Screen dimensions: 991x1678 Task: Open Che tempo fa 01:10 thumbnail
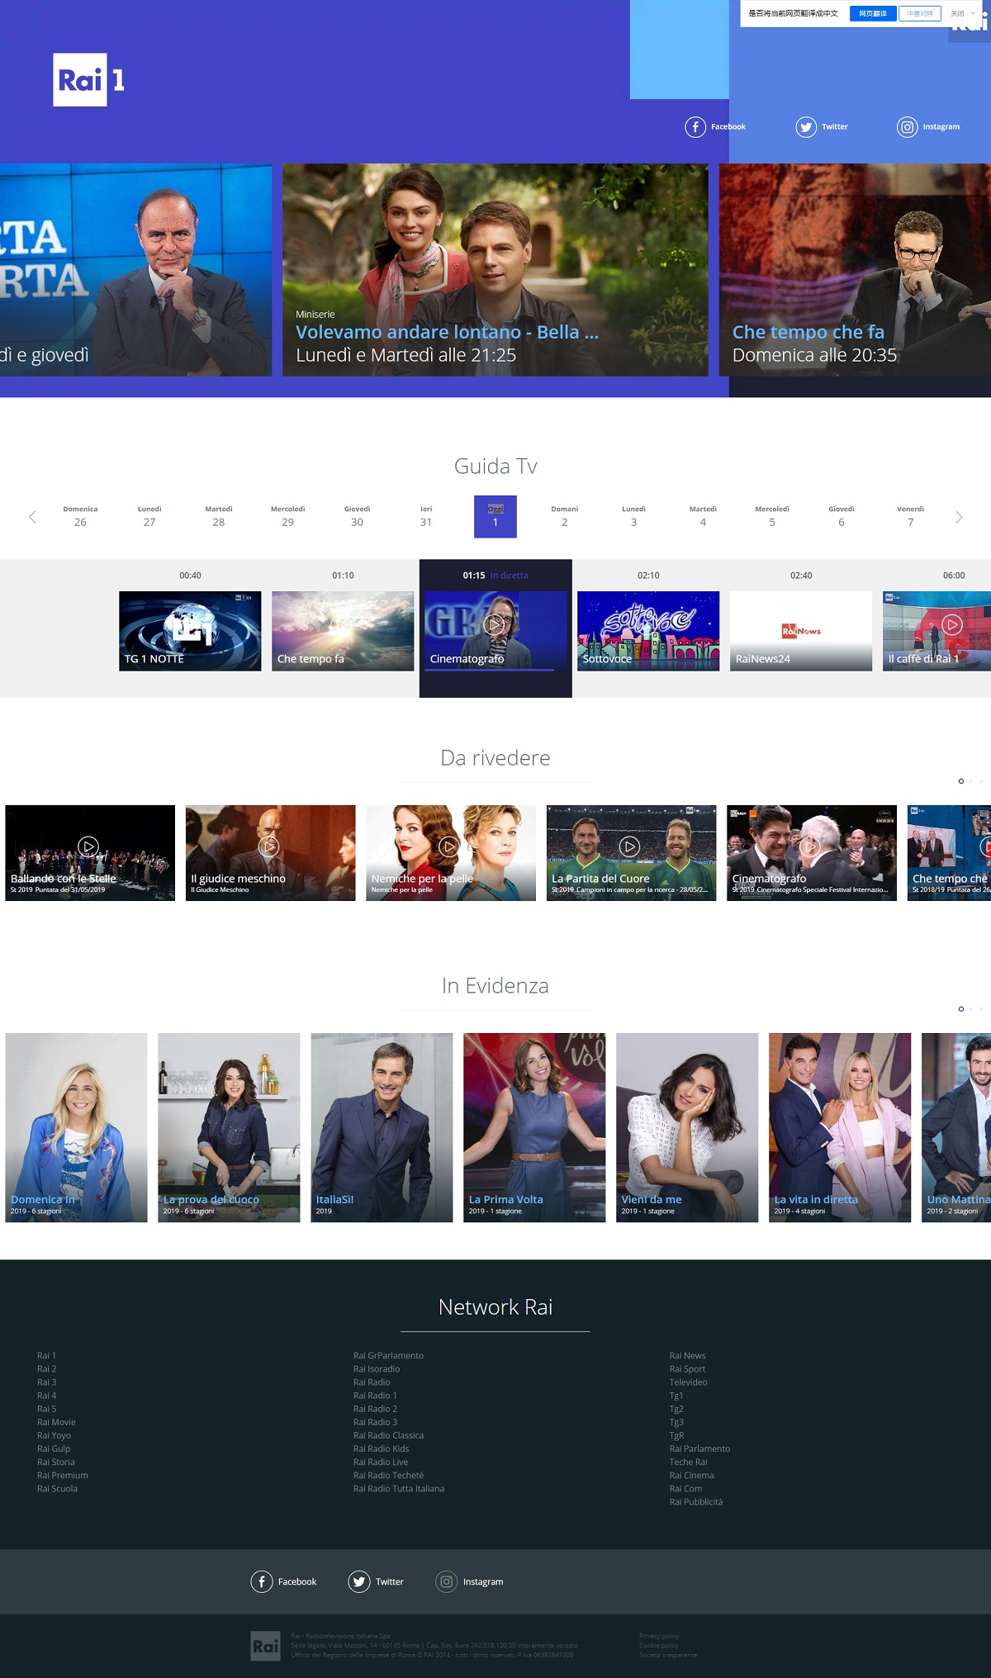pos(343,631)
